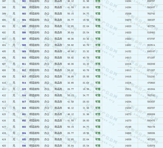The height and width of the screenshot is (148, 163).
Task: Click sequence number 413 cell
Action: point(4,102)
